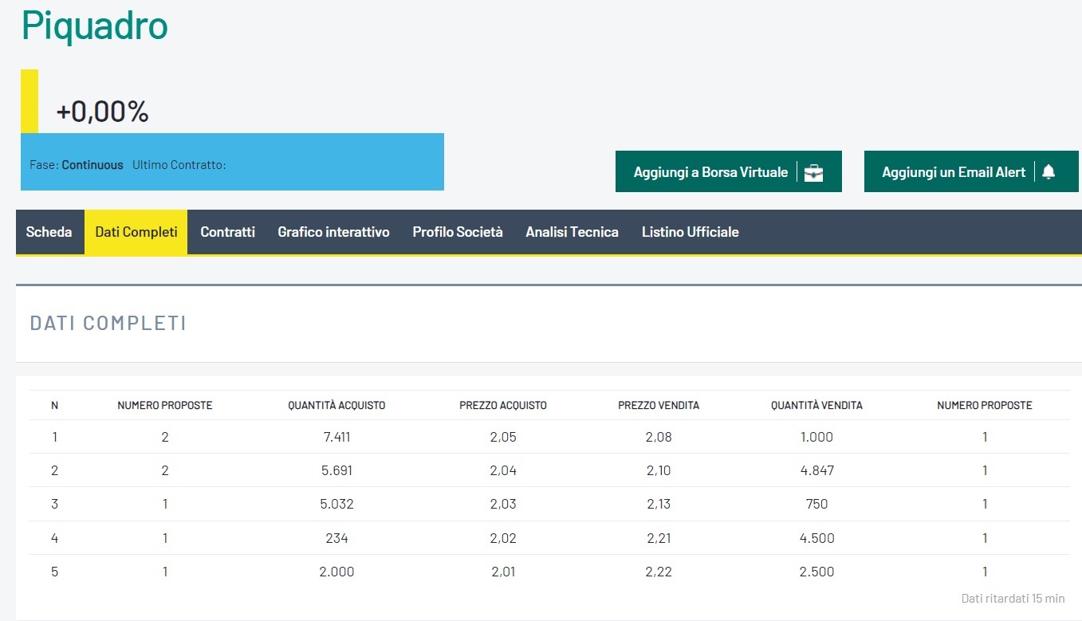Click the PREZZO VENDITA column header

(x=659, y=405)
